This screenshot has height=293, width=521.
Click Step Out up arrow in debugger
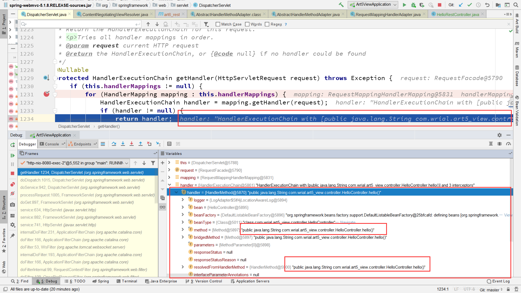pos(141,144)
